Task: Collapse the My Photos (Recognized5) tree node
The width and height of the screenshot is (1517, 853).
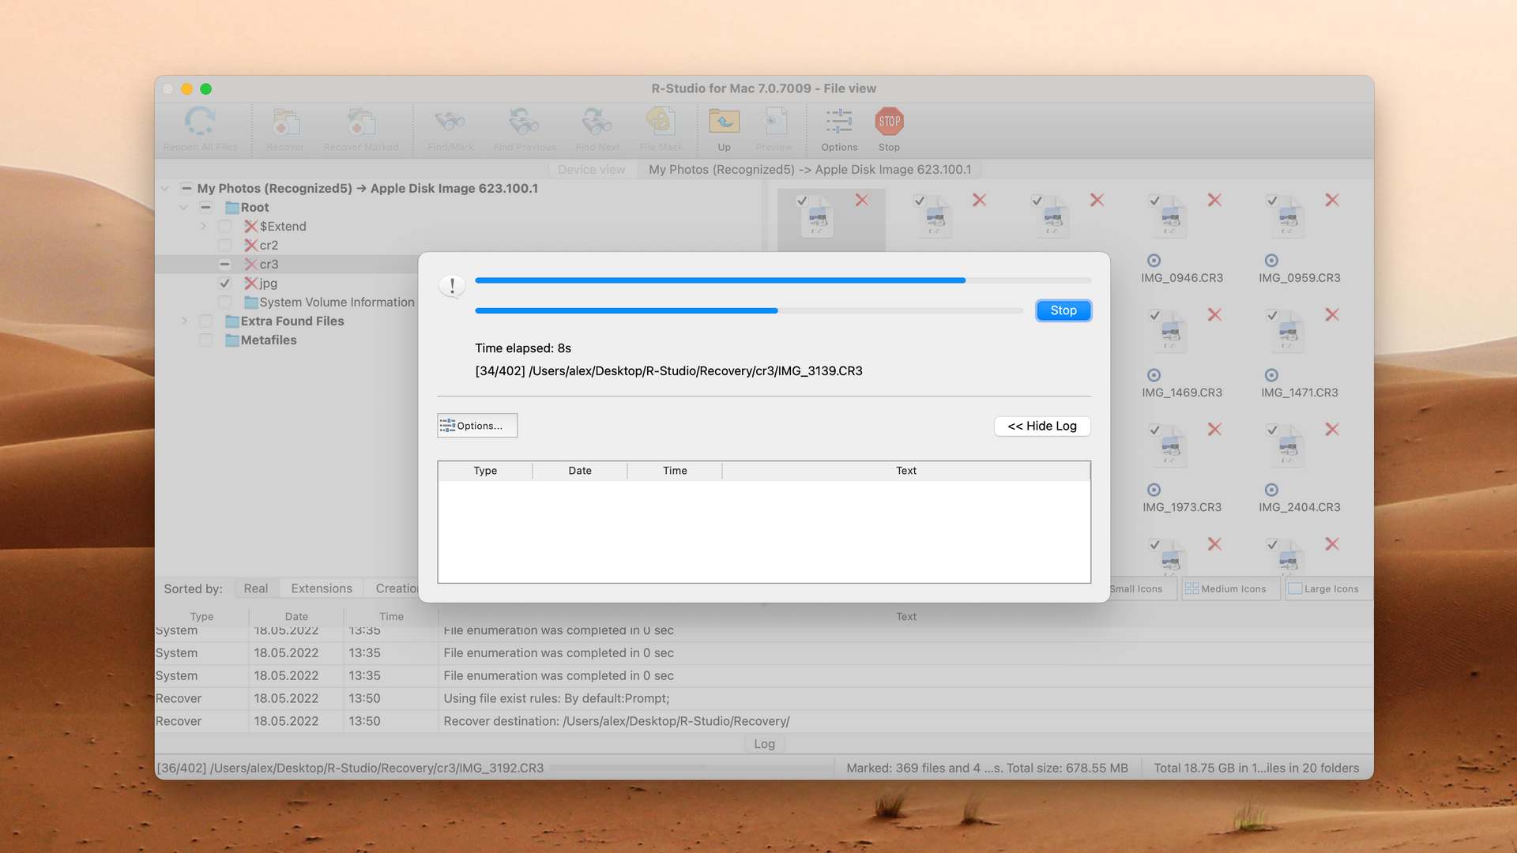Action: [165, 189]
